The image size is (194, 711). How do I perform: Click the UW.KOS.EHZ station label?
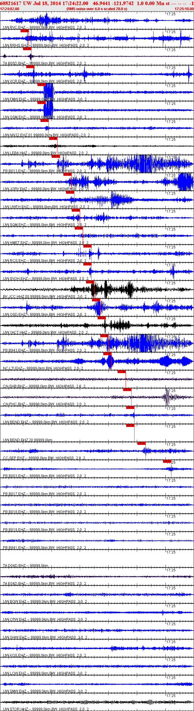(x=45, y=655)
